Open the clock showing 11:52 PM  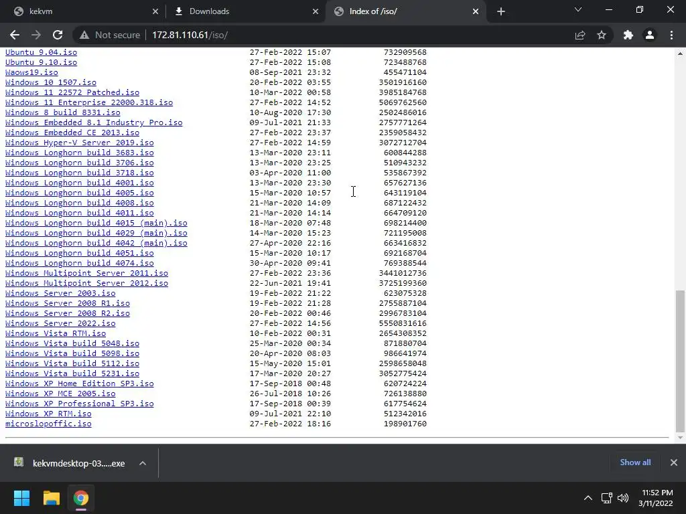pyautogui.click(x=655, y=498)
